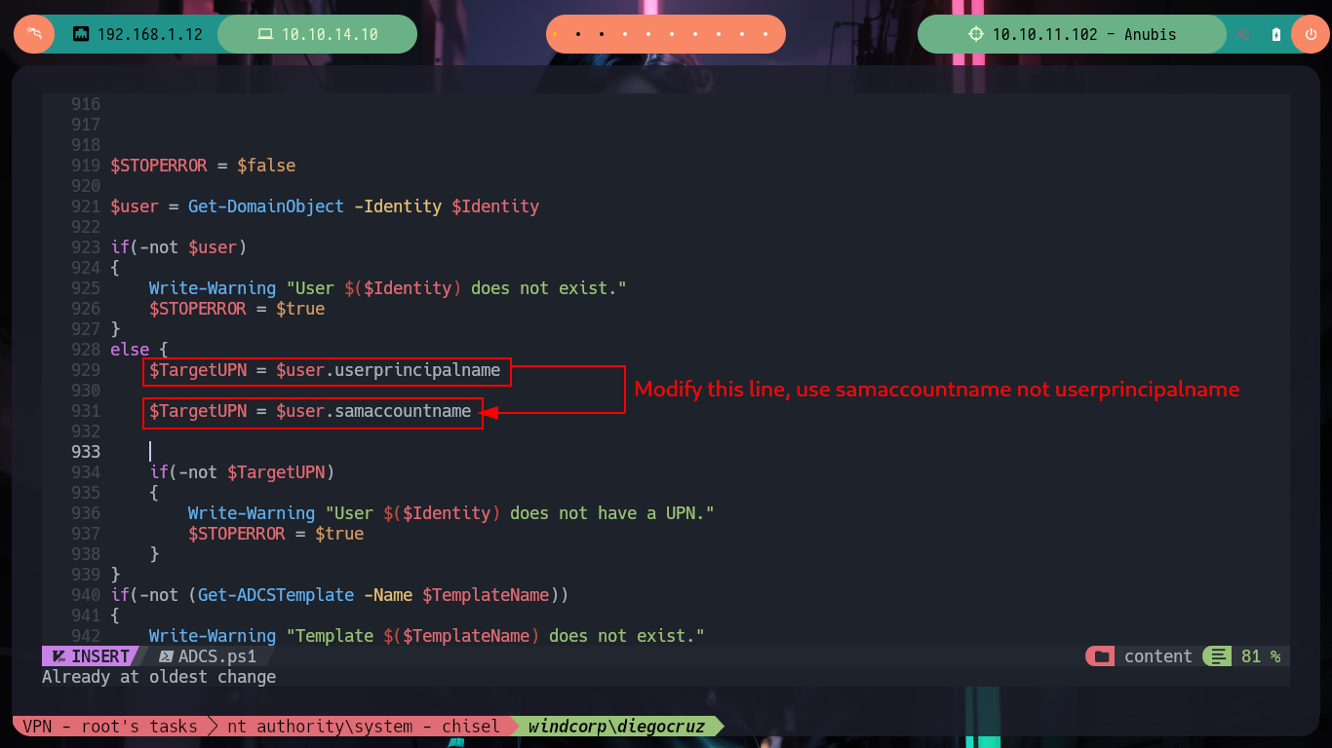Select the windcorp\diegocruz tmux window
This screenshot has height=748, width=1332.
[616, 726]
